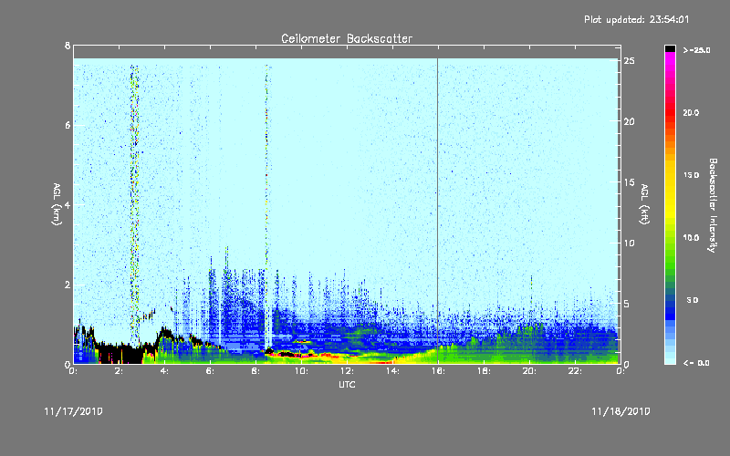Click the "Ceilometer Backscatter" plot title

pos(347,38)
